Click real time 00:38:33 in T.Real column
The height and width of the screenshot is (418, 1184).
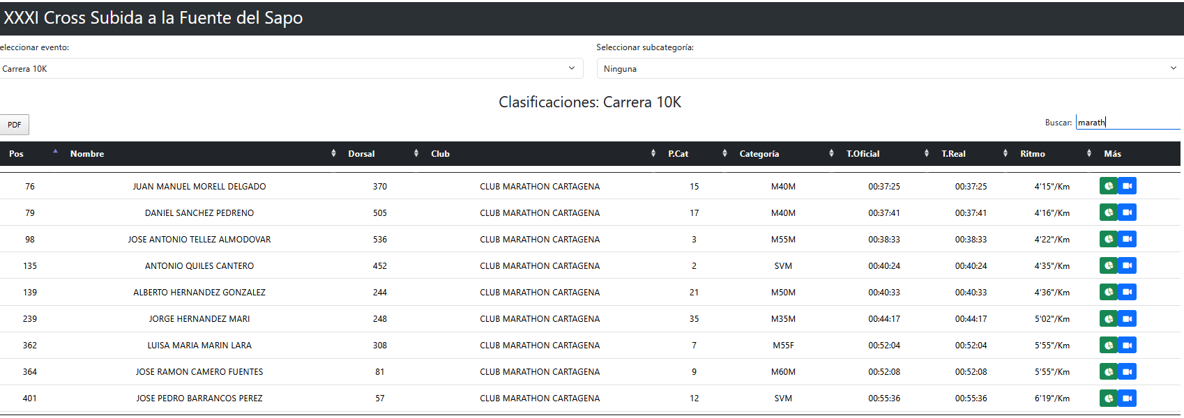(x=971, y=240)
